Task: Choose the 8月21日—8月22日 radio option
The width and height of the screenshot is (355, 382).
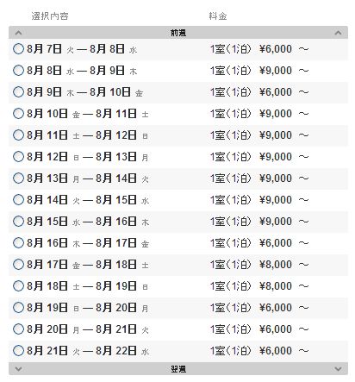Action: tap(18, 351)
